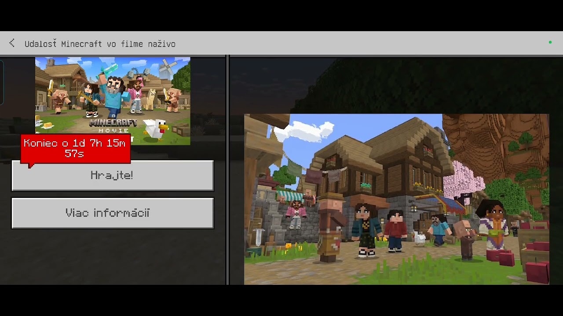Click the green status dot indicator
Viewport: 563px width, 316px height.
[550, 43]
